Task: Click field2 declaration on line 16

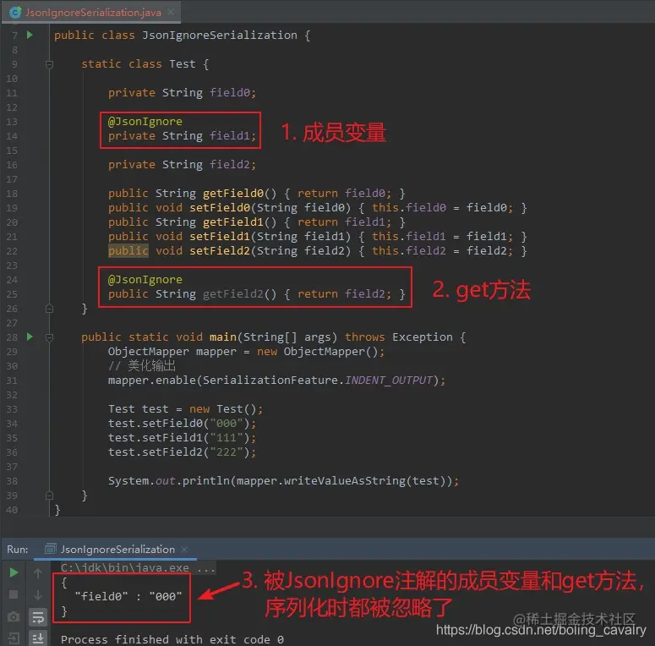Action: coord(230,165)
